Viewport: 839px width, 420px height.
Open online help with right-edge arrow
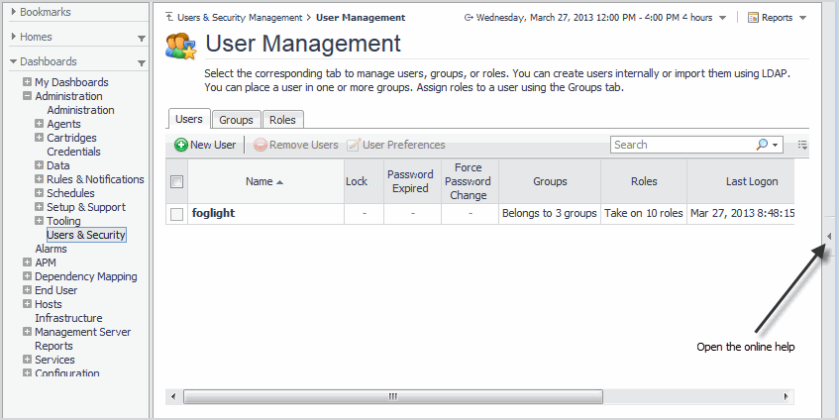[x=829, y=236]
